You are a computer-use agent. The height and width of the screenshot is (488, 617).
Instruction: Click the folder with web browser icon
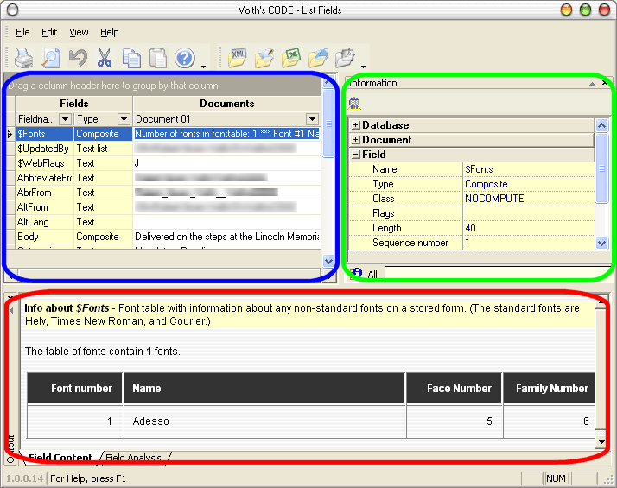318,58
